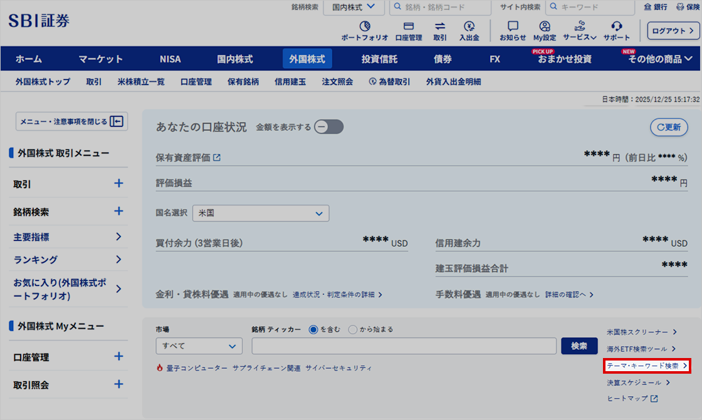Open the ポートフォリオ portfolio icon
The image size is (702, 420).
click(364, 27)
